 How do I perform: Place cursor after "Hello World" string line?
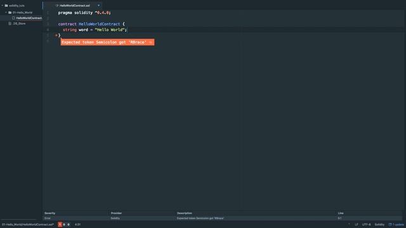pyautogui.click(x=127, y=30)
